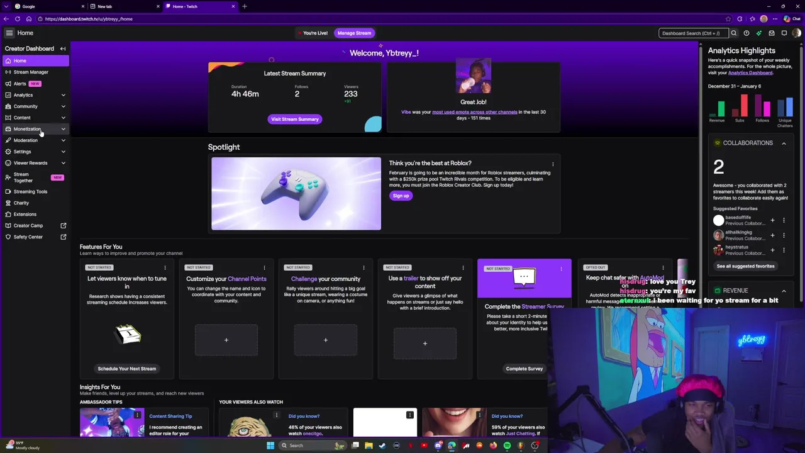The width and height of the screenshot is (805, 453).
Task: Collapse the Creator Dashboard sidebar arrow
Action: click(x=63, y=48)
